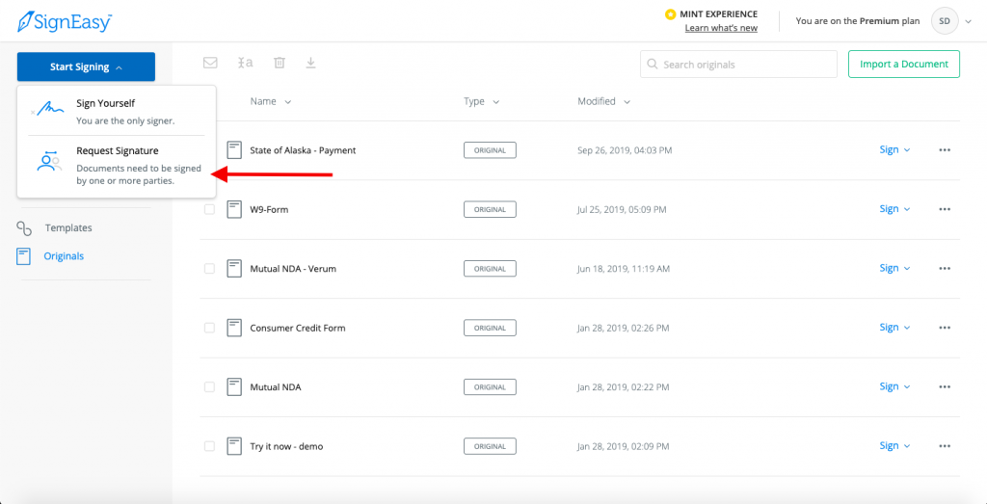Screen dimensions: 987x504
Task: Click the Premium plan status text
Action: pos(857,21)
